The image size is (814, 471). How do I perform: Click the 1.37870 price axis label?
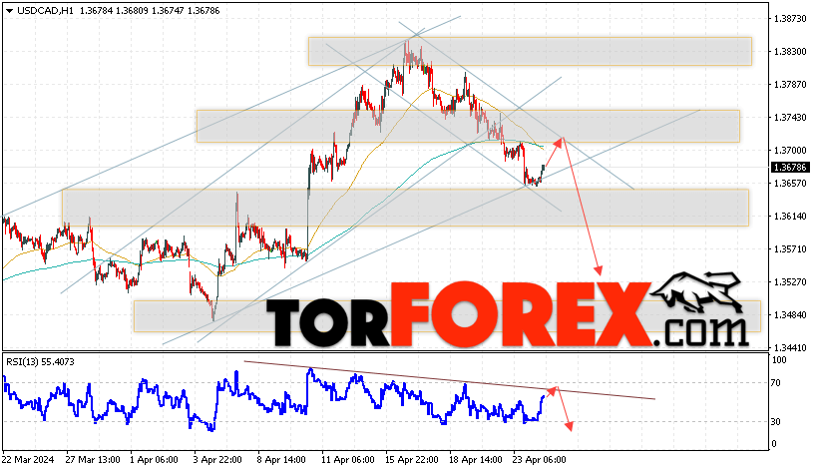coord(790,85)
